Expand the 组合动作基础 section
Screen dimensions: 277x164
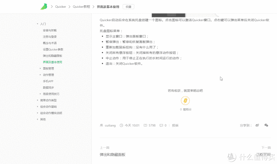[x=37, y=107]
